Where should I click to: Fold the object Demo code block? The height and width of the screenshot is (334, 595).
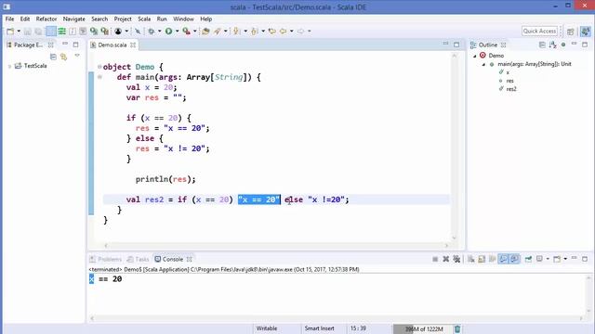tap(99, 67)
